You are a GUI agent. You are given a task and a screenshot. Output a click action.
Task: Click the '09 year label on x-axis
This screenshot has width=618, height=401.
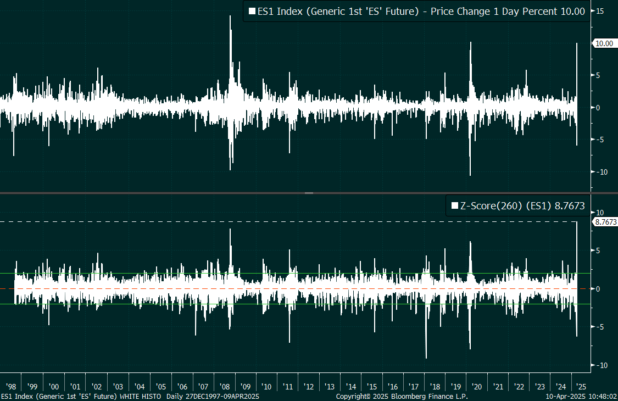tap(245, 387)
